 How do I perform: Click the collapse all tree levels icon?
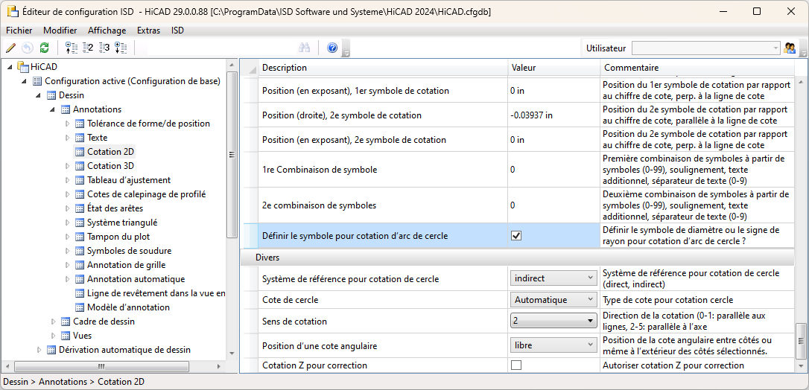[x=72, y=48]
